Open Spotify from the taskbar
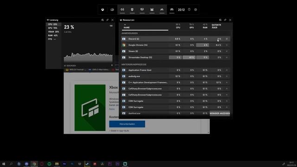Viewport: 297px width, 167px height. pyautogui.click(x=49, y=164)
